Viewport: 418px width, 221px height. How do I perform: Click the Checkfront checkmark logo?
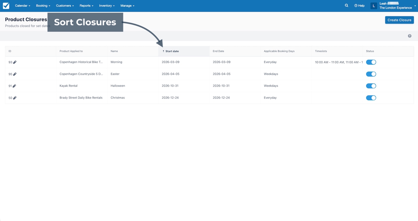[x=6, y=6]
